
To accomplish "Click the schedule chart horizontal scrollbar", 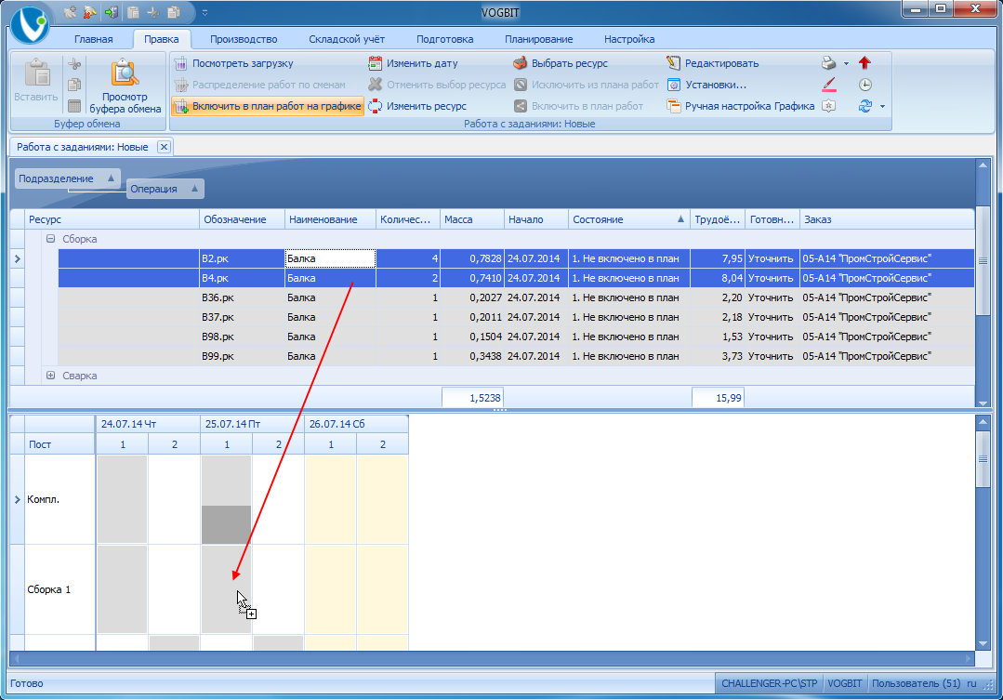I will point(493,658).
